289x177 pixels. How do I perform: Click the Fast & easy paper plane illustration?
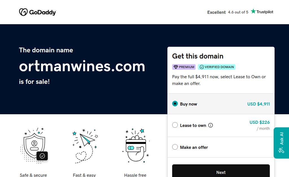point(85,146)
